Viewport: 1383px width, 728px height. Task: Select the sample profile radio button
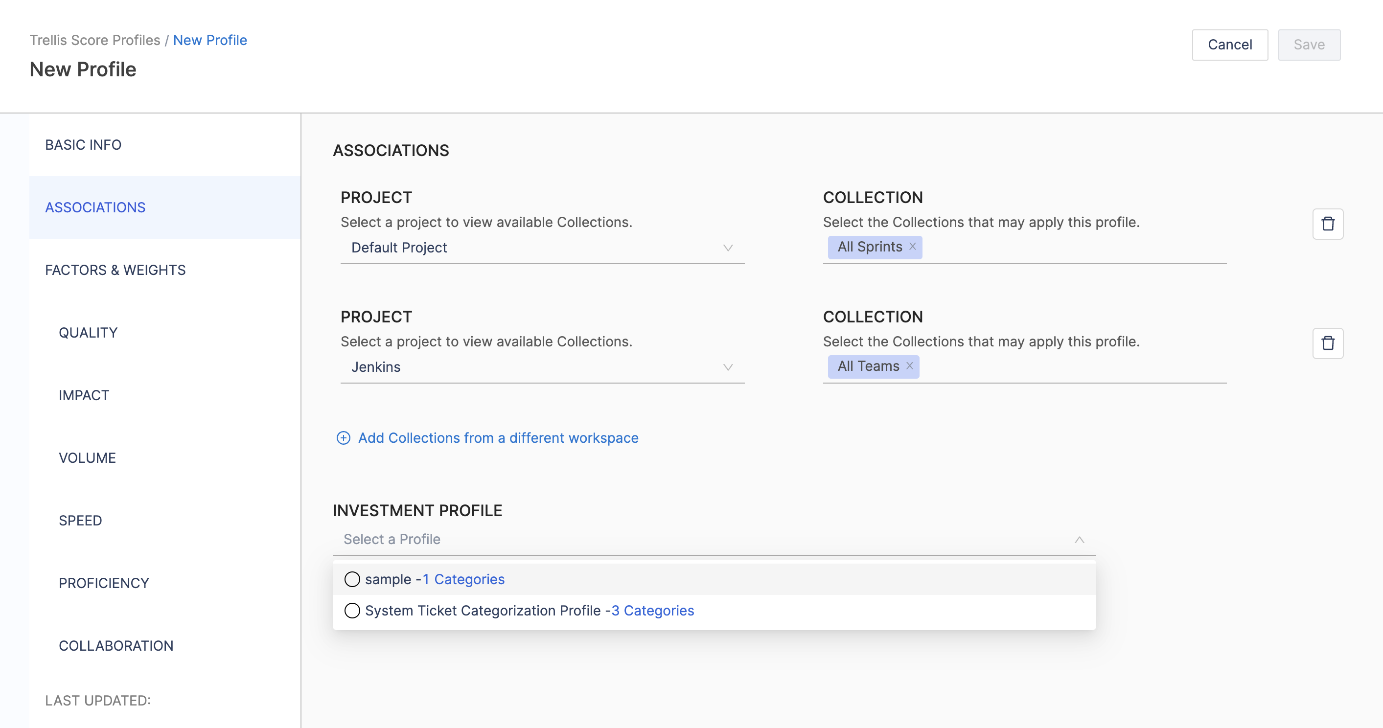(352, 579)
